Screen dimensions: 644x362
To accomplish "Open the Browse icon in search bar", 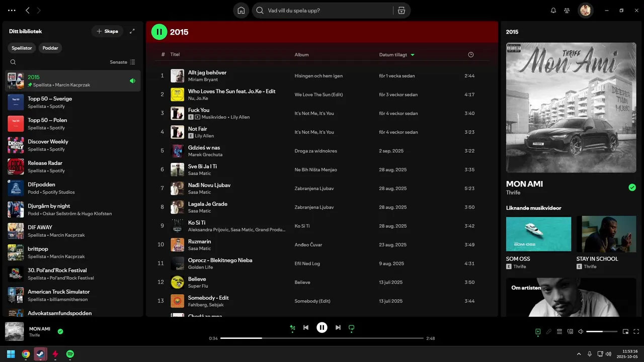I will 401,10.
